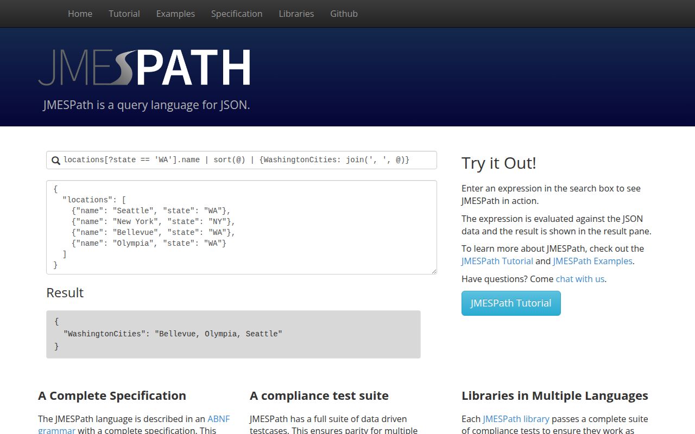The height and width of the screenshot is (434, 695).
Task: Click the tagline 'JMESPath is a query language for JSON.'
Action: tap(147, 105)
